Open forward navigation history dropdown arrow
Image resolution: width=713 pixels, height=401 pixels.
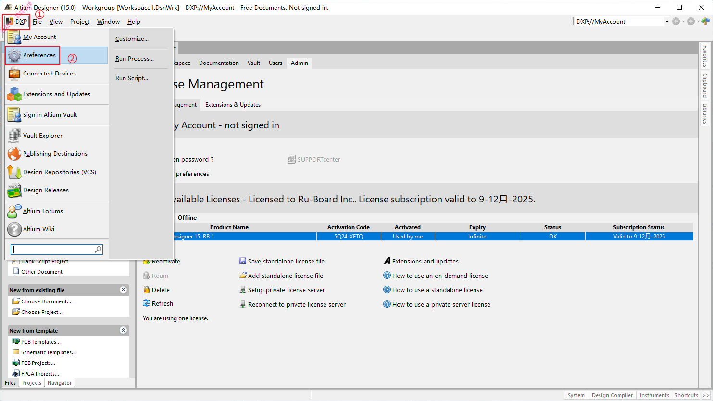pyautogui.click(x=698, y=22)
